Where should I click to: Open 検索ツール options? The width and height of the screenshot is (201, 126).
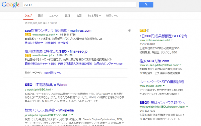(112, 16)
